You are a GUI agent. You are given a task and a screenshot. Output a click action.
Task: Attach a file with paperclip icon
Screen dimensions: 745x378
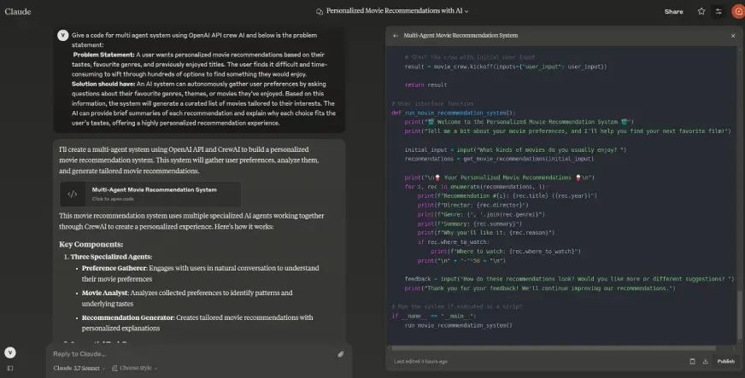coord(340,353)
